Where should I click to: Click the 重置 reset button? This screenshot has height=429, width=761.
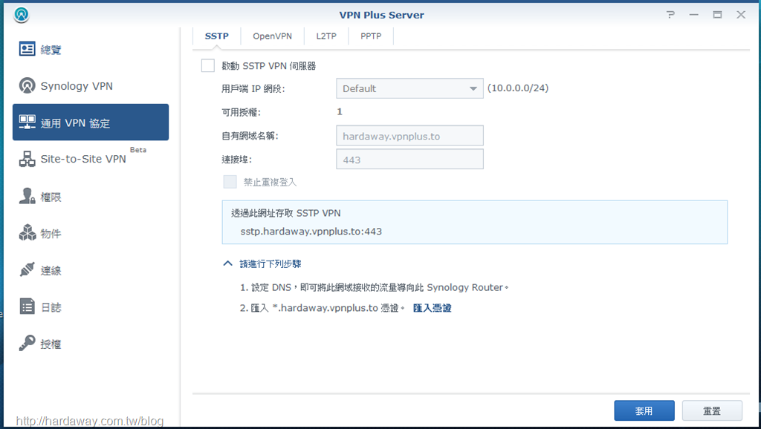(712, 410)
